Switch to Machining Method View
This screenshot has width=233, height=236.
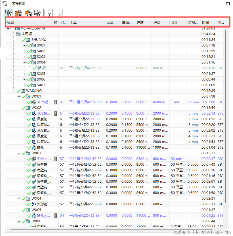click(x=37, y=13)
